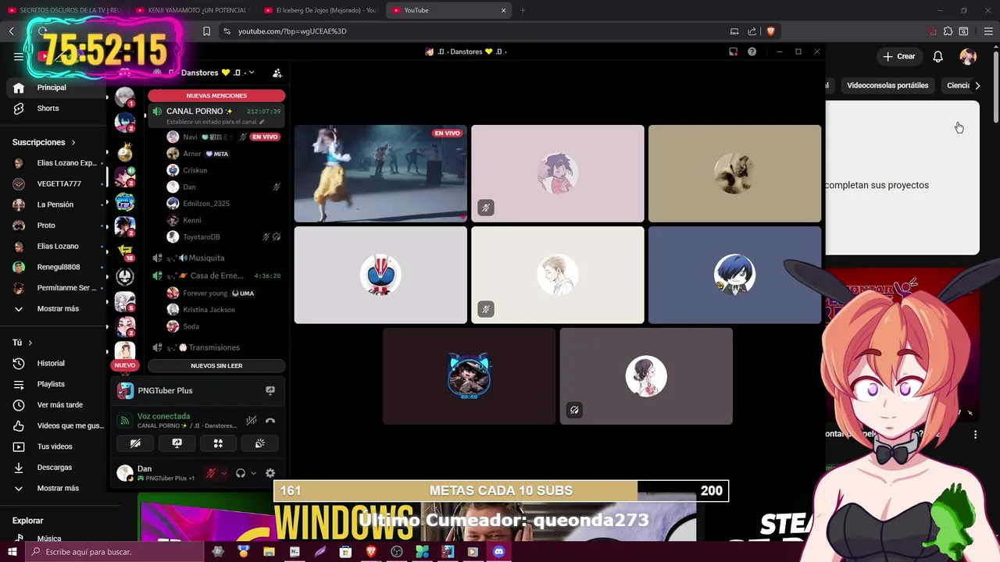The height and width of the screenshot is (562, 1000).
Task: Toggle noise suppression next to Voz conectada
Action: click(x=251, y=421)
